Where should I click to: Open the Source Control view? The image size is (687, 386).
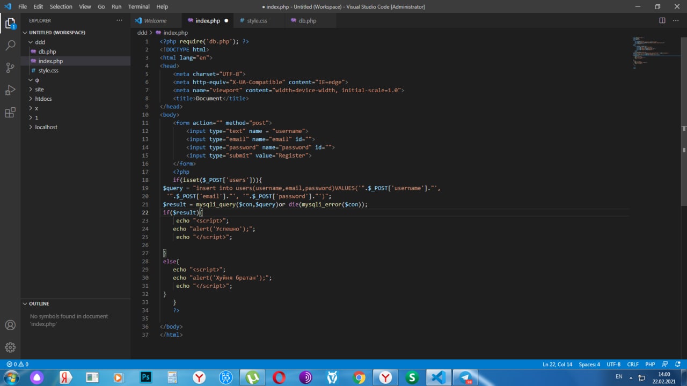pos(10,68)
